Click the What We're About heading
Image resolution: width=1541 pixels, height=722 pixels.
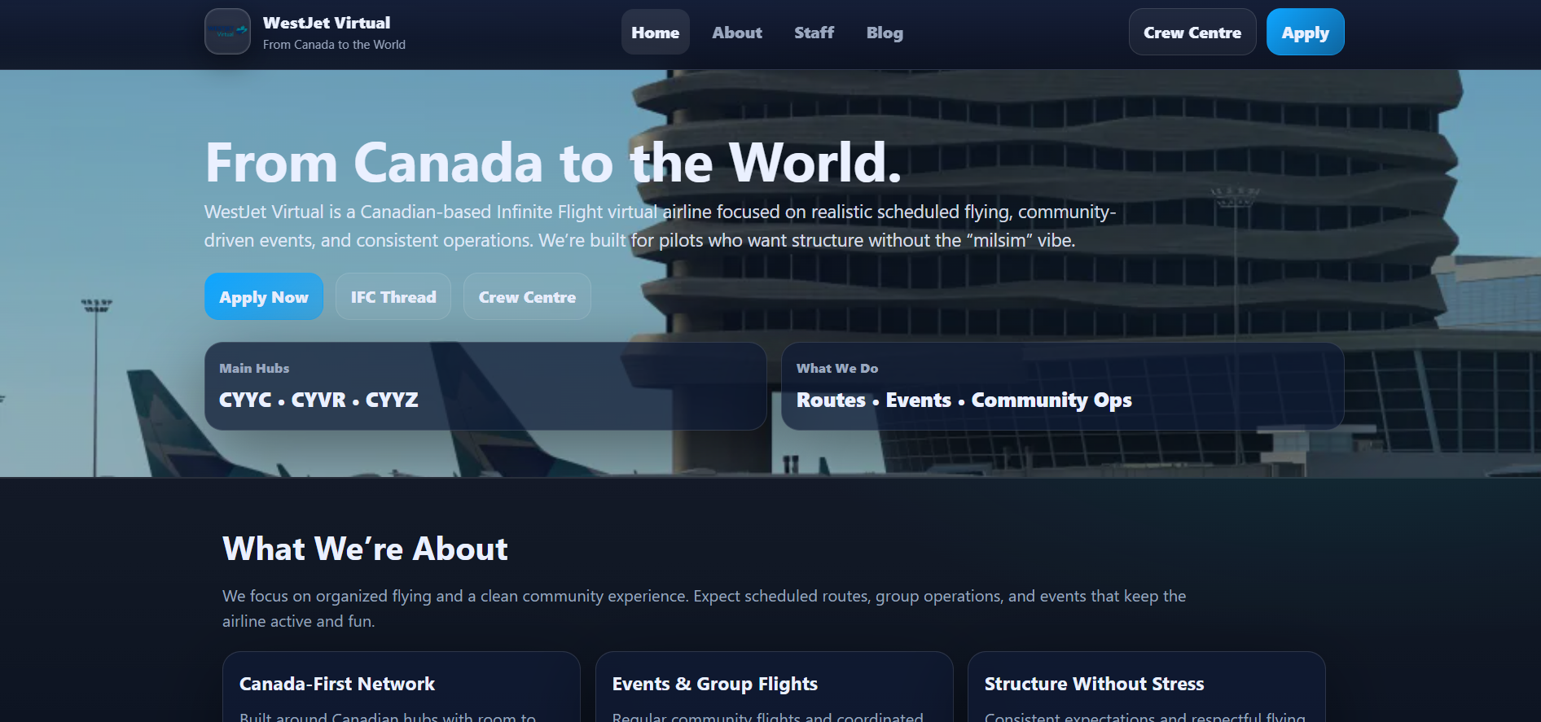pyautogui.click(x=365, y=549)
